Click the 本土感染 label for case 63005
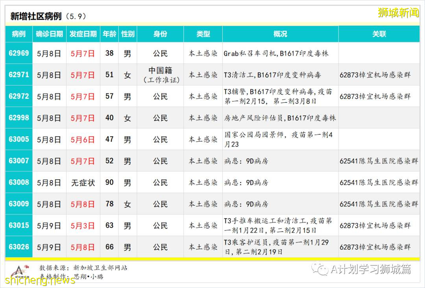Screen dimensions: 425x288 pos(203,139)
